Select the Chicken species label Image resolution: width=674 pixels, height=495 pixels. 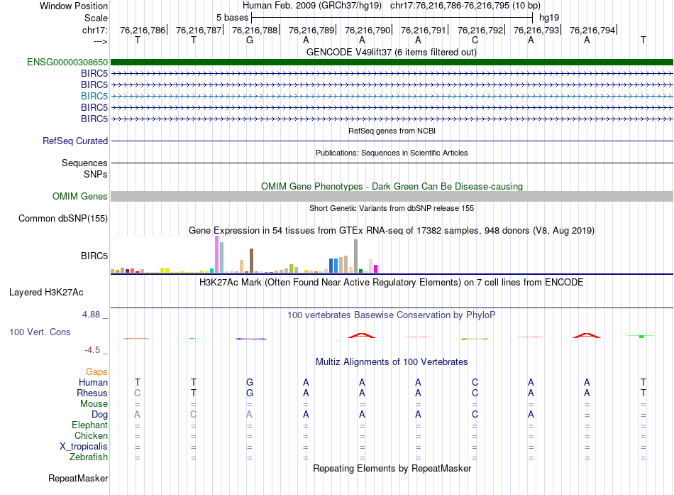click(91, 435)
